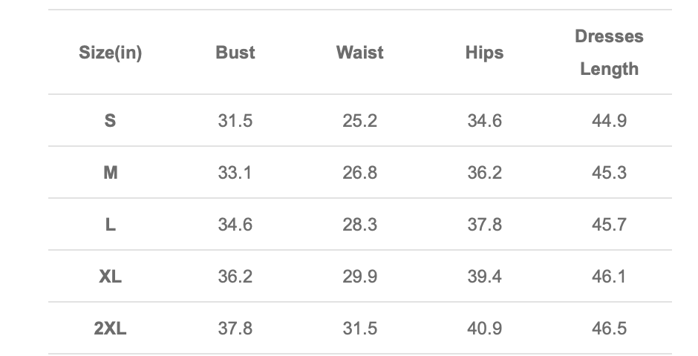Select the Bust column header
698x356 pixels.
pyautogui.click(x=235, y=53)
